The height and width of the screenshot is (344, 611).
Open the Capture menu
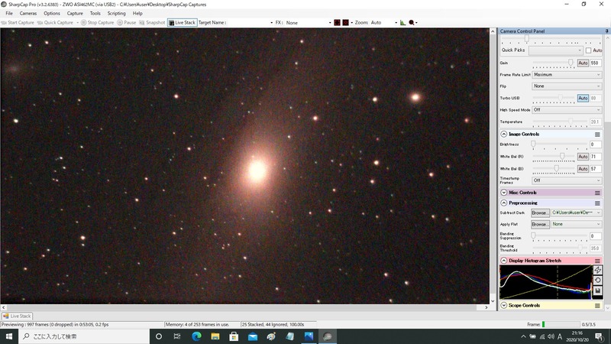pyautogui.click(x=75, y=13)
